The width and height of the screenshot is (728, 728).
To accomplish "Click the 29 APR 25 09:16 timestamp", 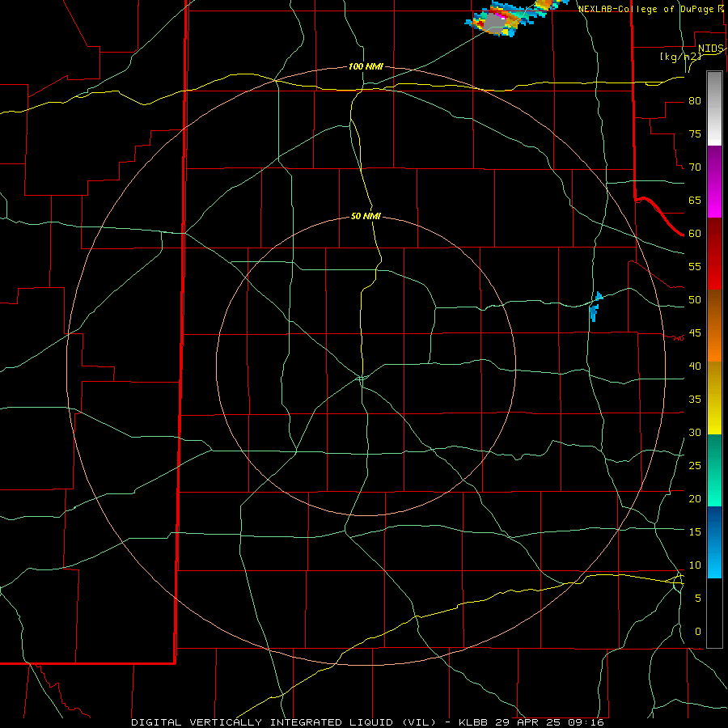I will pos(552,722).
